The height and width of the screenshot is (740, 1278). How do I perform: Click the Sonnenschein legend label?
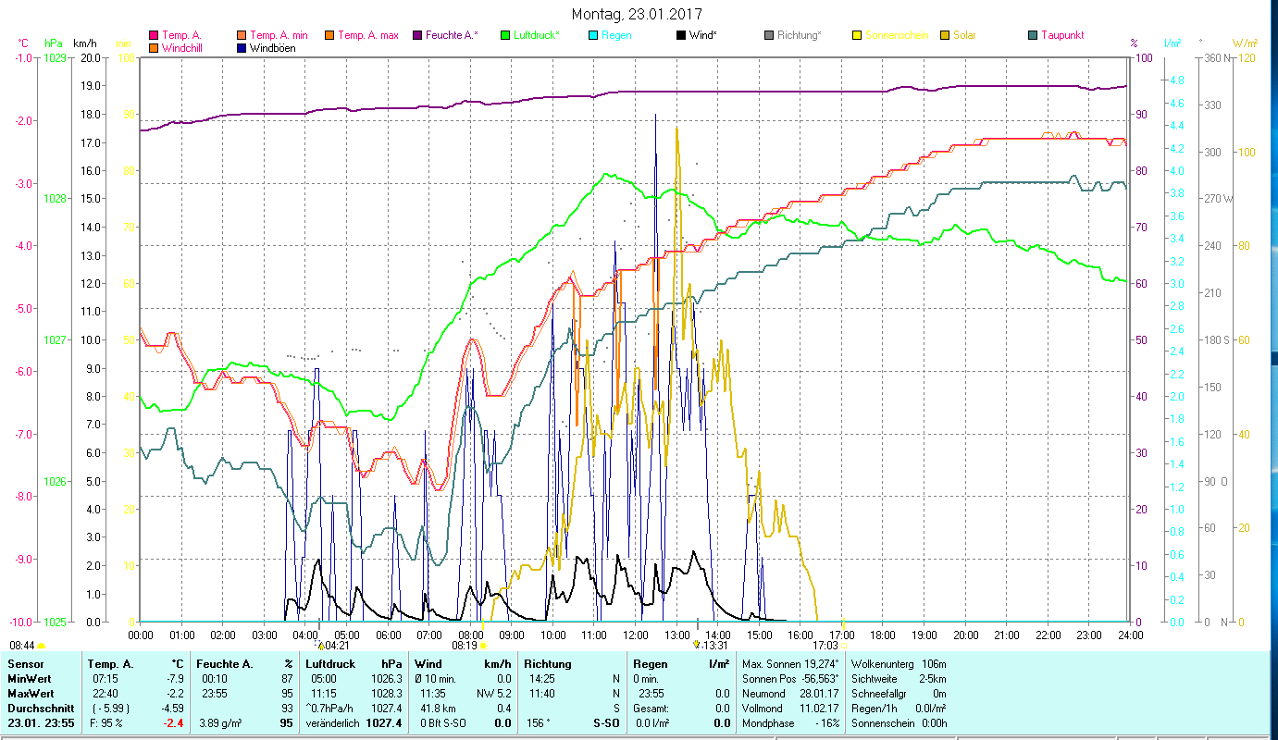click(x=896, y=36)
